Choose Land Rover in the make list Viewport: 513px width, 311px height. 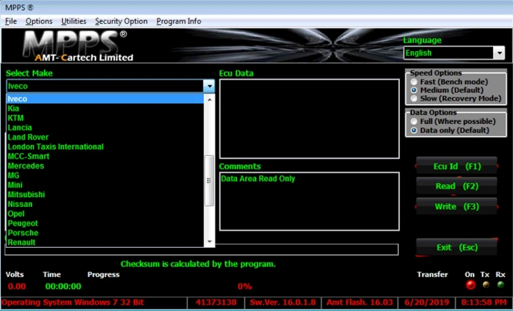tap(105, 137)
